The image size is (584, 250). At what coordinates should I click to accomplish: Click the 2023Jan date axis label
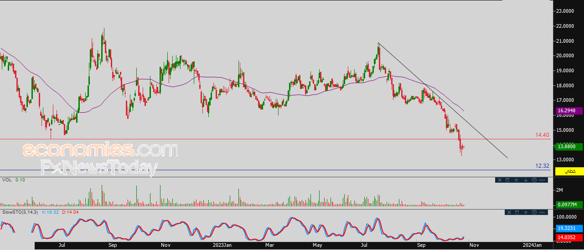[x=223, y=245]
